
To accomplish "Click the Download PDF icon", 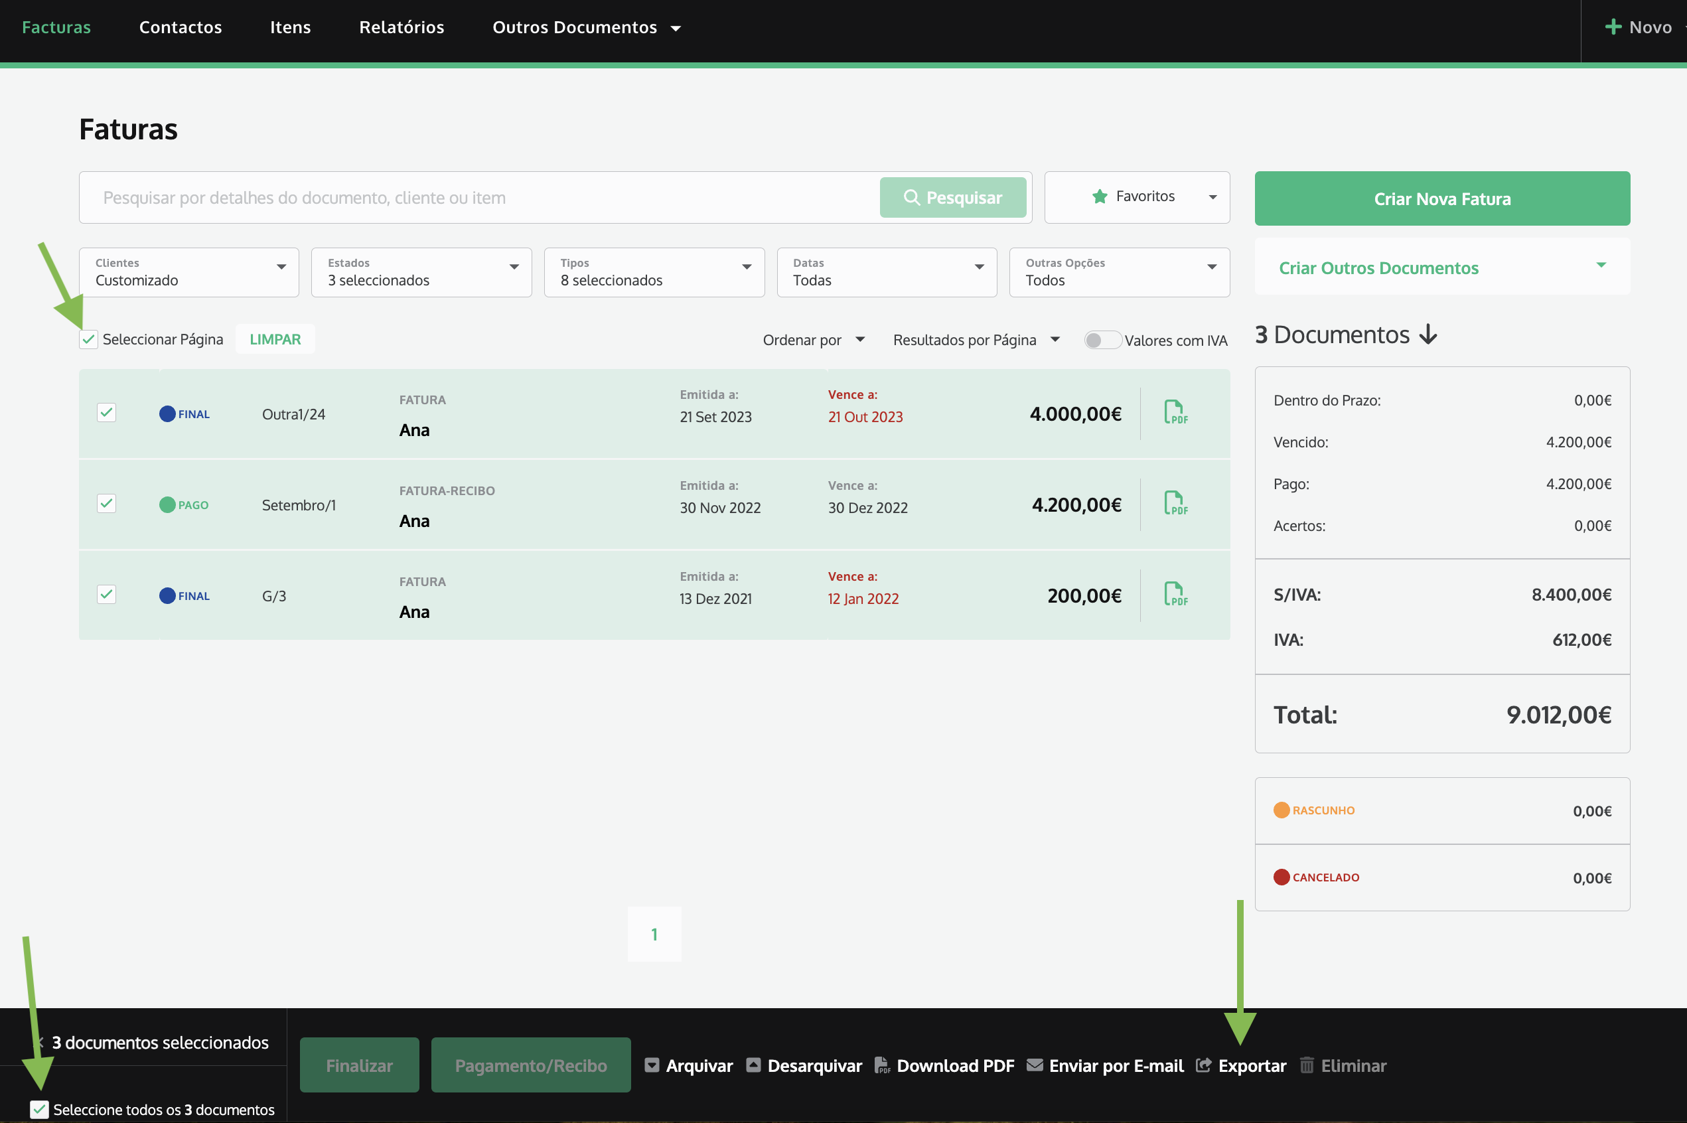I will coord(882,1065).
